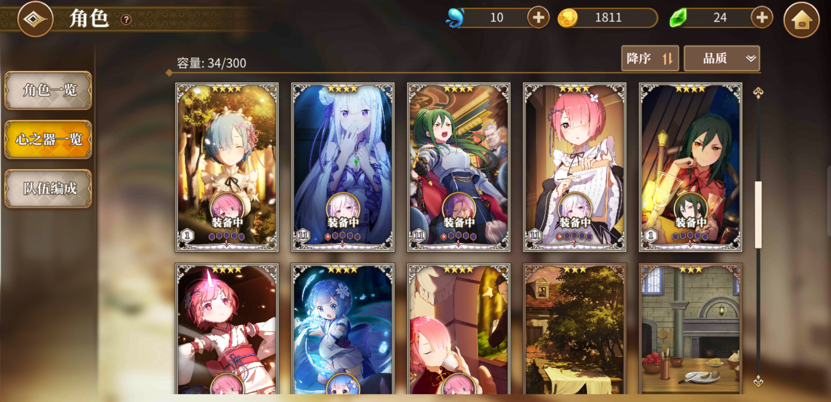Click the gold coin currency icon
831x402 pixels.
point(567,18)
